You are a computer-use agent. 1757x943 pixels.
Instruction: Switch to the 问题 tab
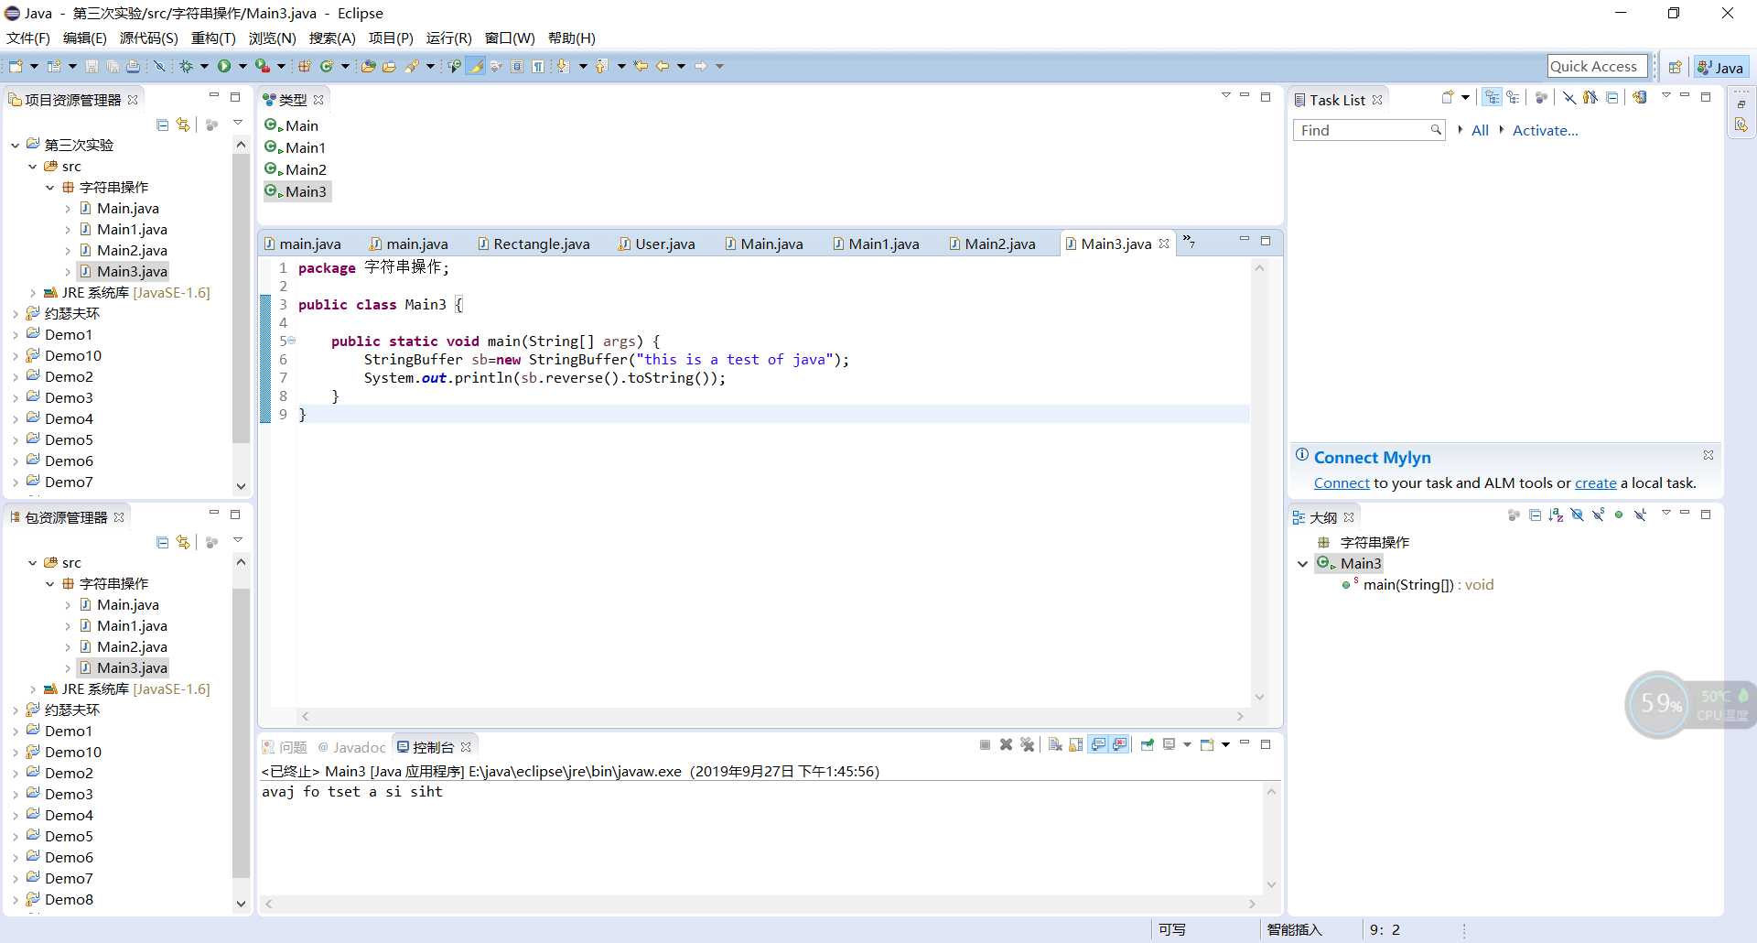(x=285, y=747)
